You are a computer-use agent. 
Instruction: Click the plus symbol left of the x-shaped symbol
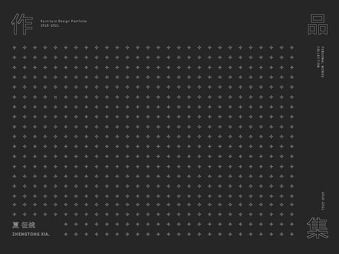tap(45, 97)
